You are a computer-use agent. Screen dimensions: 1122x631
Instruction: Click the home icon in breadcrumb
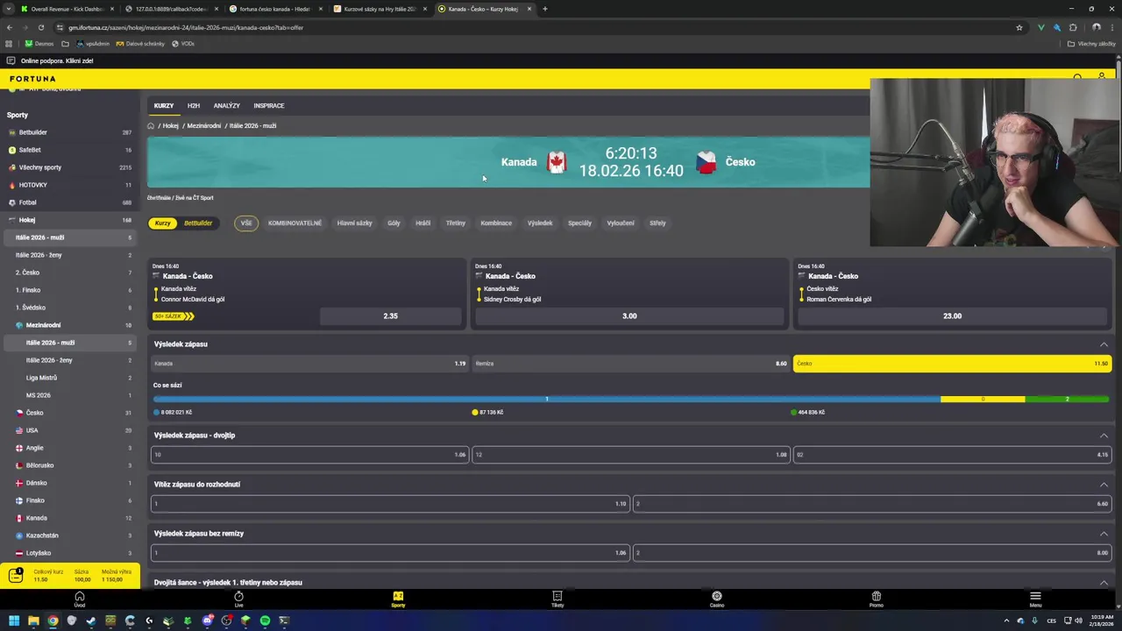151,125
